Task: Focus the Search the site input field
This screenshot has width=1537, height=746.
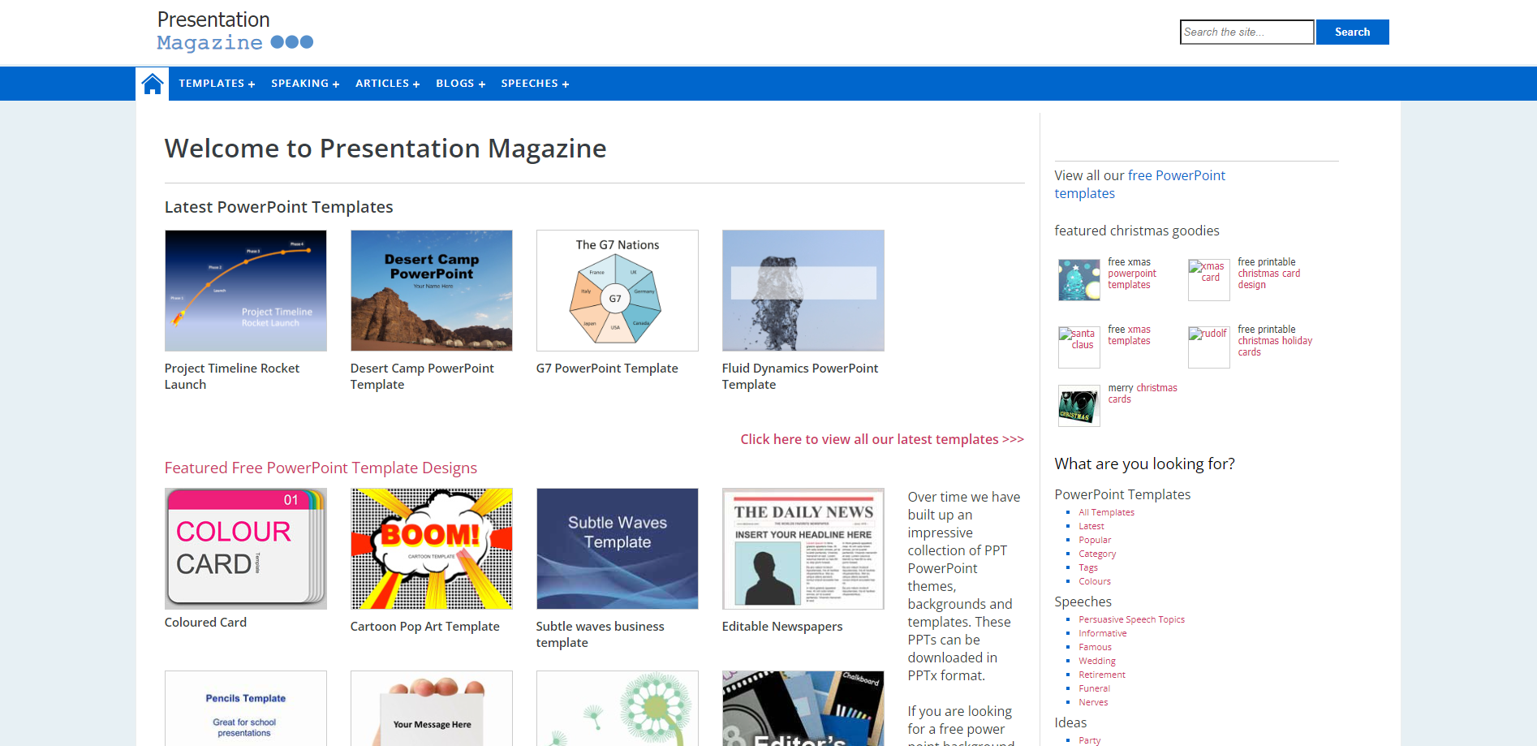Action: tap(1246, 32)
